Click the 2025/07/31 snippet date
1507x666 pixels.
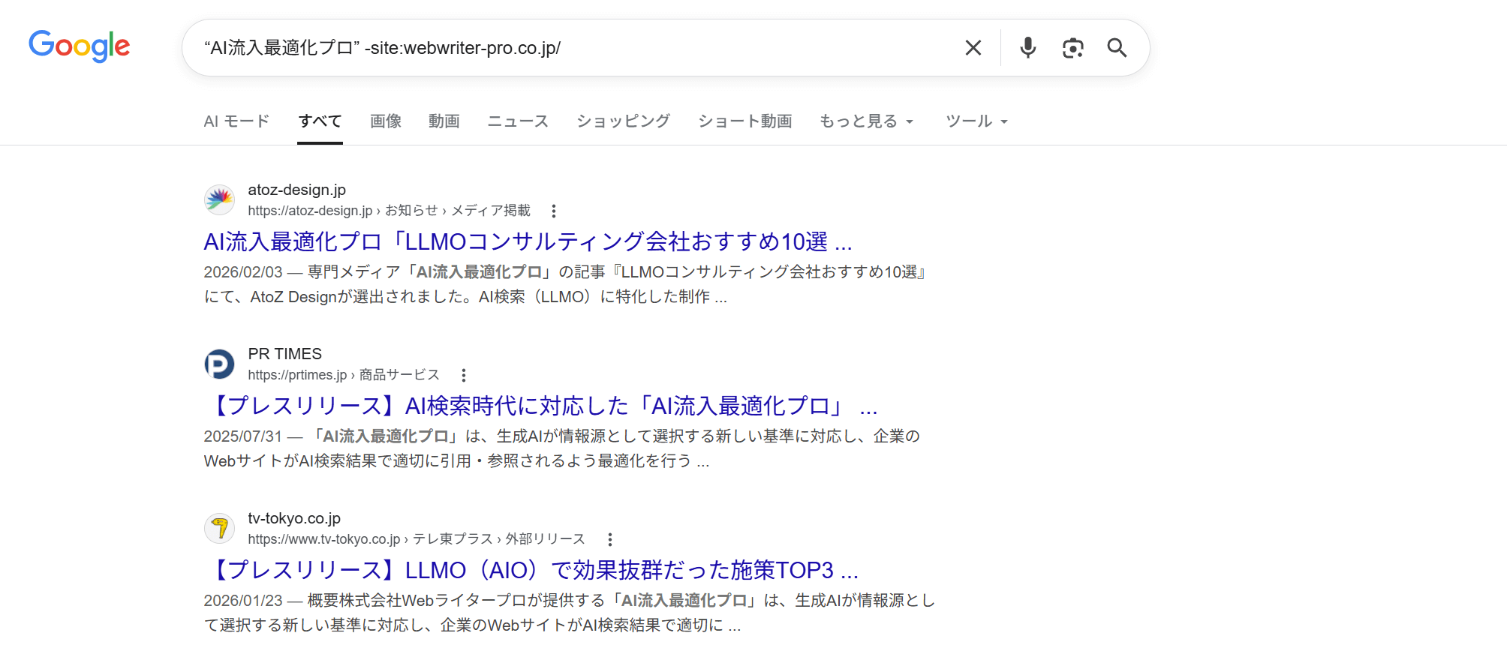243,436
